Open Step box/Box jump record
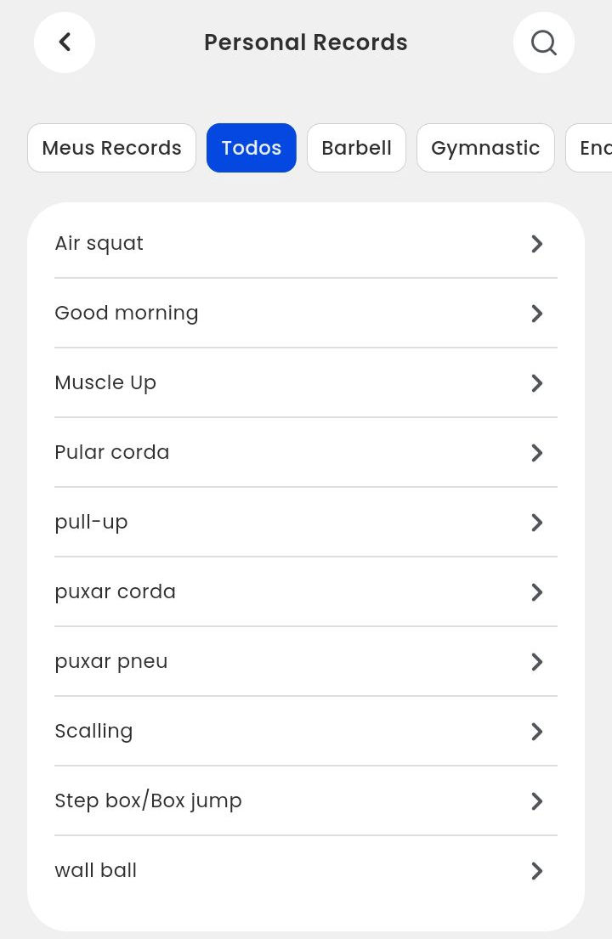The height and width of the screenshot is (939, 612). coord(149,801)
